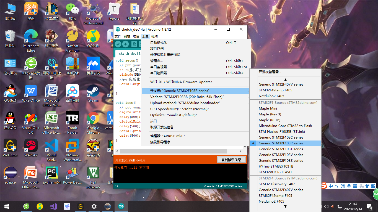Choose 烧录引导程序 from the Tools menu
The width and height of the screenshot is (378, 212).
coord(196,142)
